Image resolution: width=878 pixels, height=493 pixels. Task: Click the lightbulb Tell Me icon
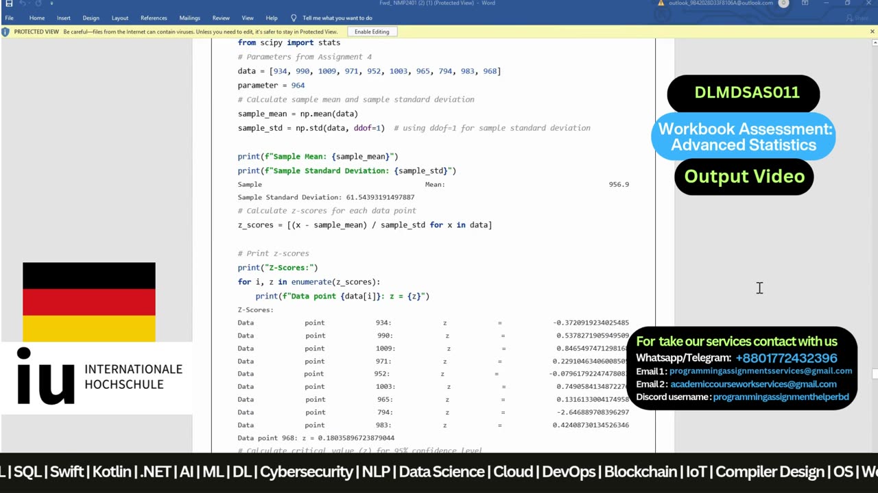coord(294,18)
